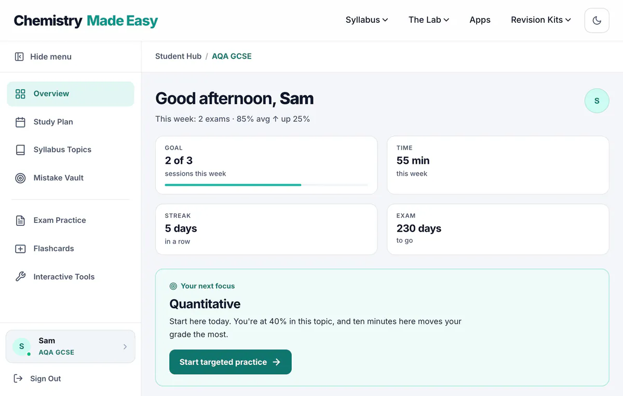Click the round S avatar beside the greeting
The width and height of the screenshot is (623, 396).
(597, 101)
